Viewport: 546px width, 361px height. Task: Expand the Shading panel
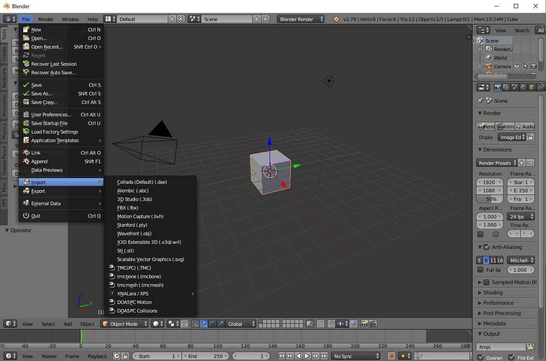point(493,293)
